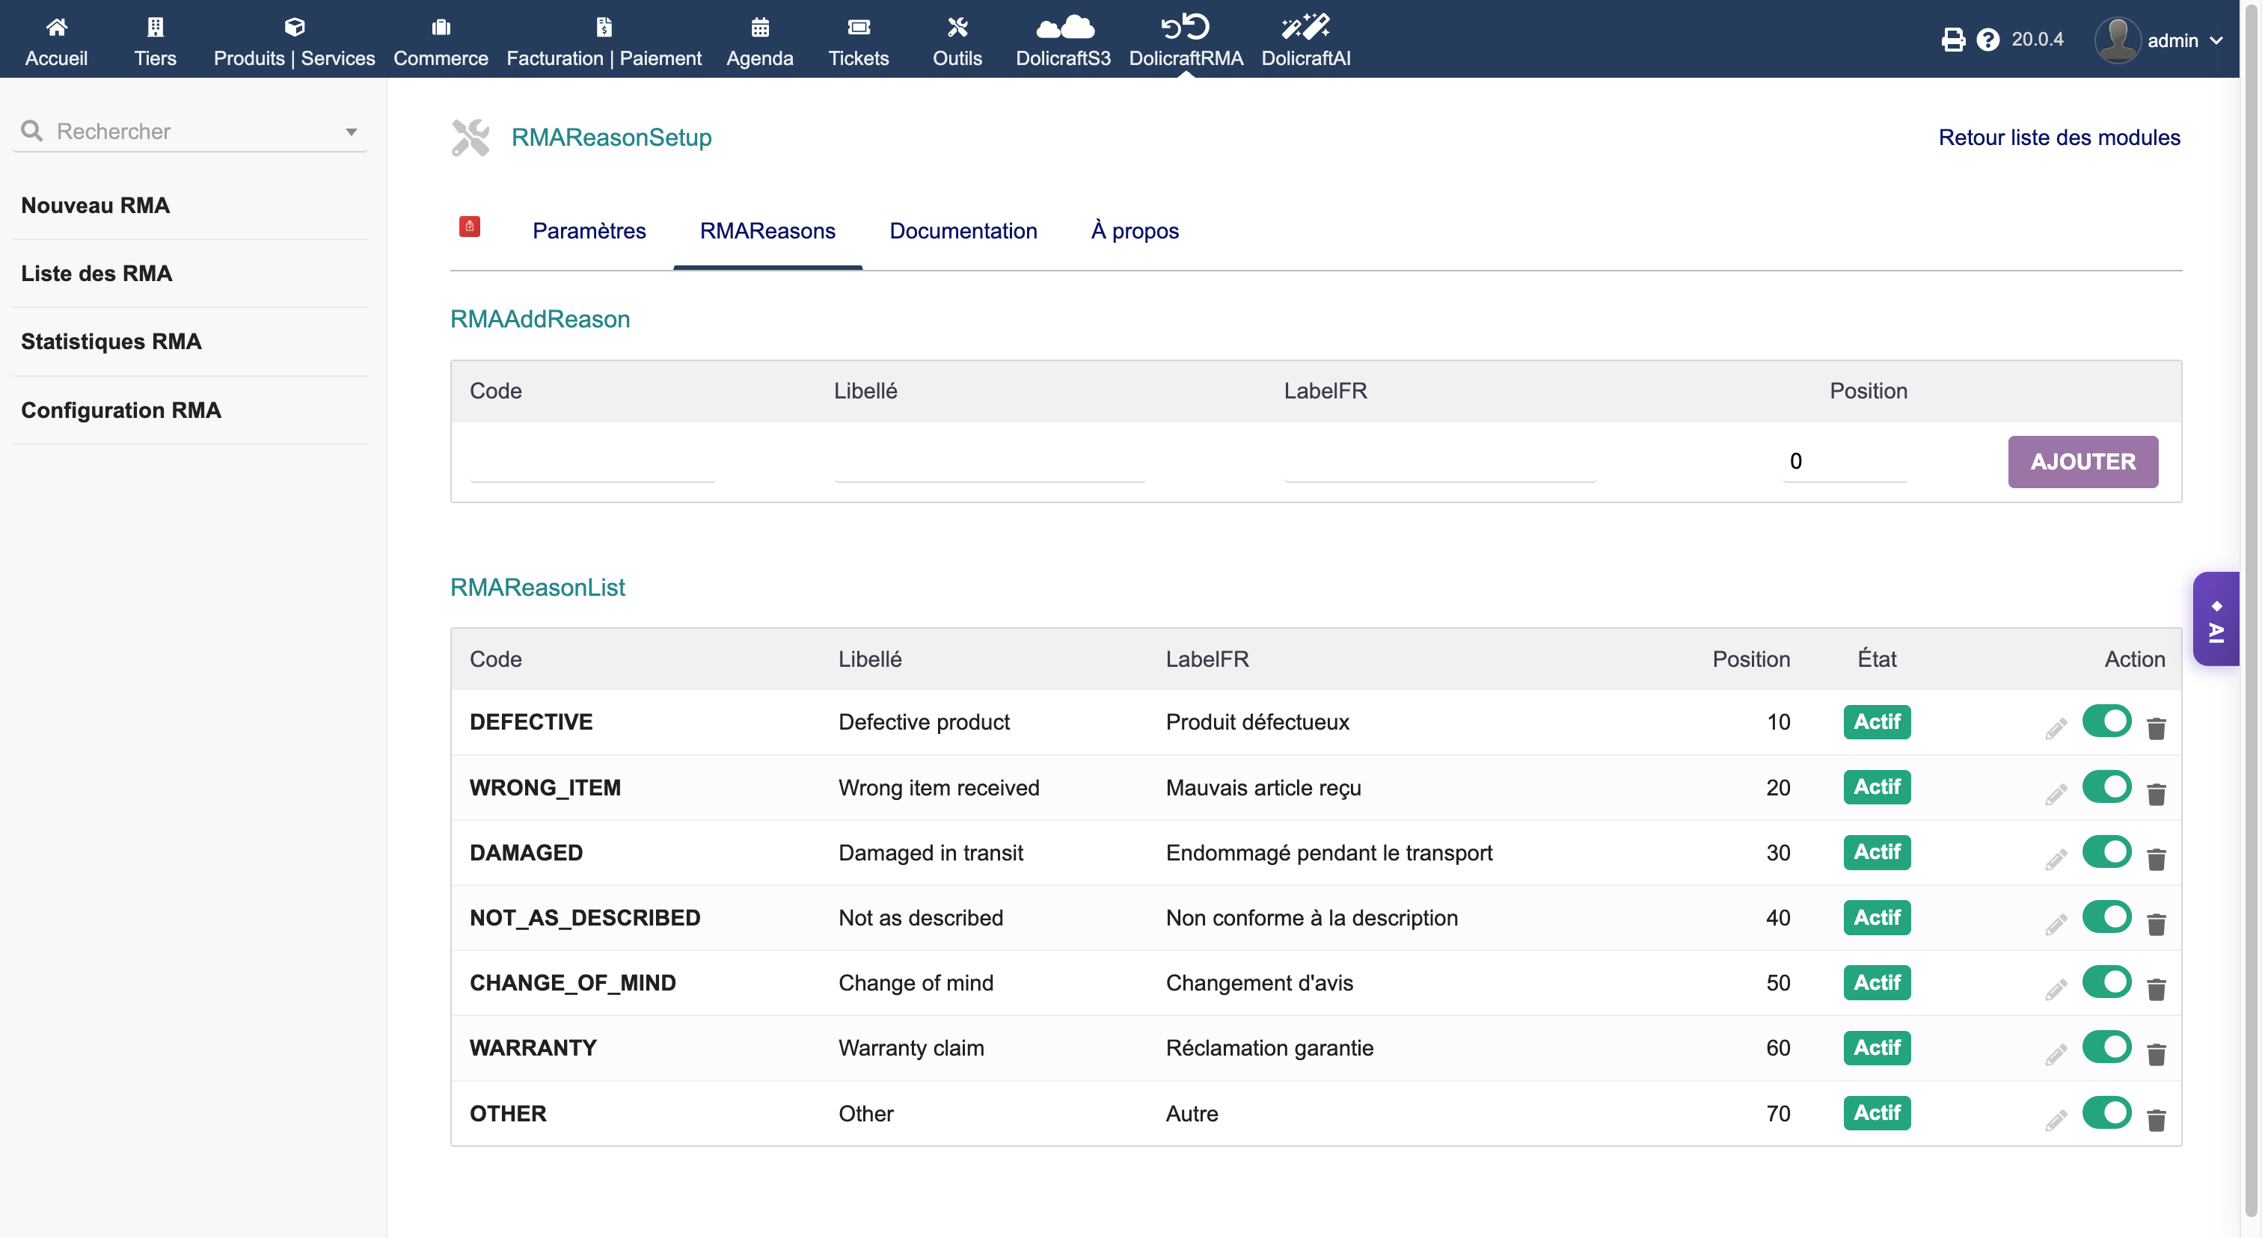Expand the purple AI side panel tab
Image resolution: width=2262 pixels, height=1238 pixels.
pyautogui.click(x=2216, y=618)
